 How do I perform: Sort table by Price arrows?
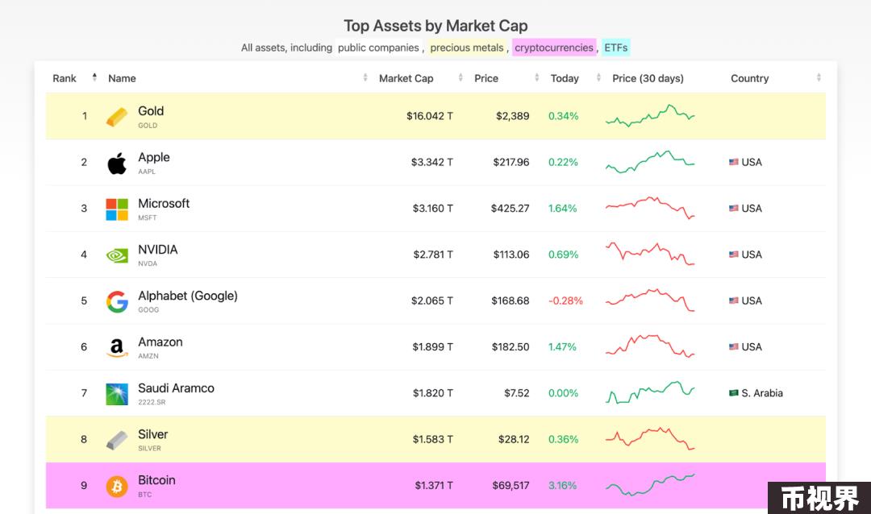point(536,77)
